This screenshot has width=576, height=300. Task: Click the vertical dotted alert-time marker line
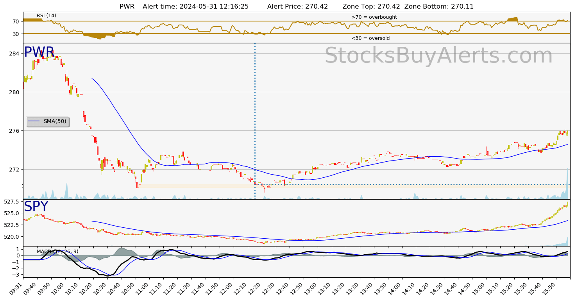[255, 121]
